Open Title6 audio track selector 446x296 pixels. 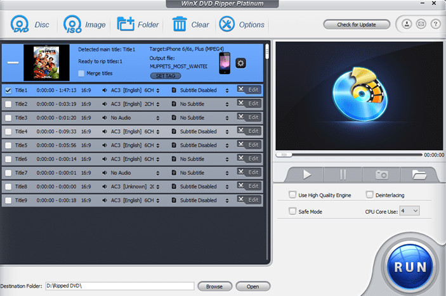158,159
